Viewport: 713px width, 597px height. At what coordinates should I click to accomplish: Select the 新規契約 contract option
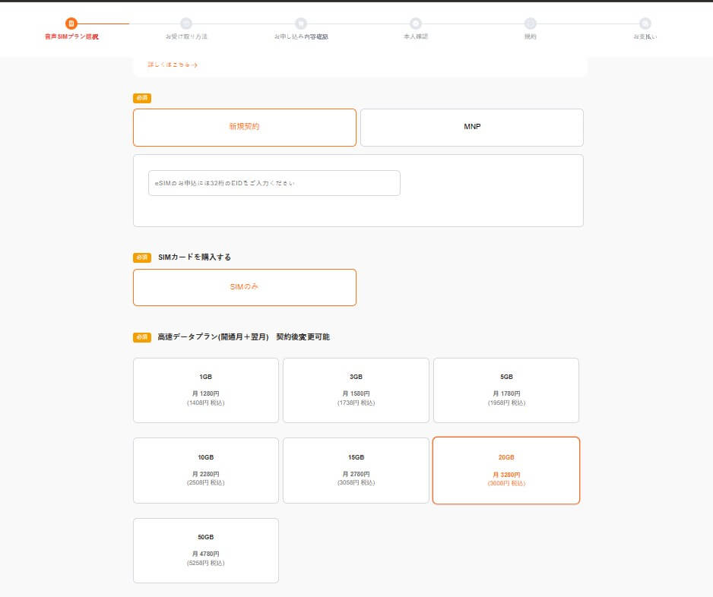click(x=244, y=127)
